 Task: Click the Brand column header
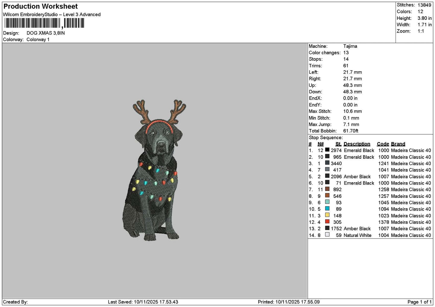tap(398, 144)
